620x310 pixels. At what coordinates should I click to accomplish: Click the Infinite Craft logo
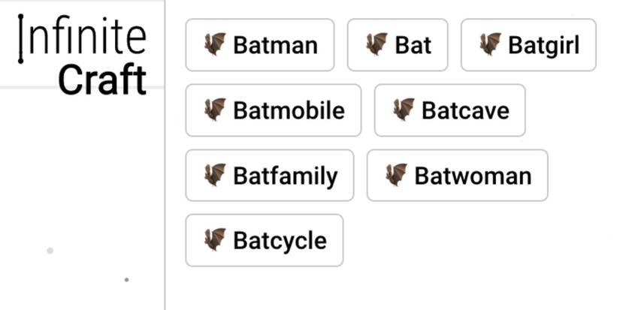click(x=83, y=56)
